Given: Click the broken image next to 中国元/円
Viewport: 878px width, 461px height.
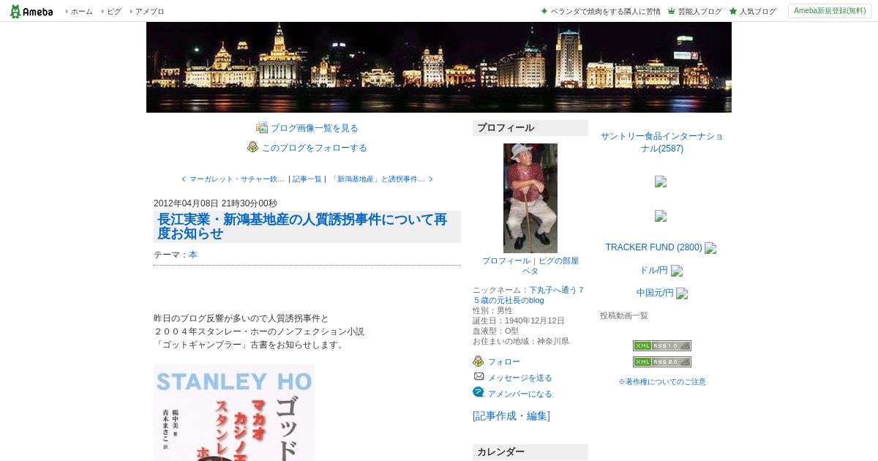Looking at the screenshot, I should (x=682, y=293).
